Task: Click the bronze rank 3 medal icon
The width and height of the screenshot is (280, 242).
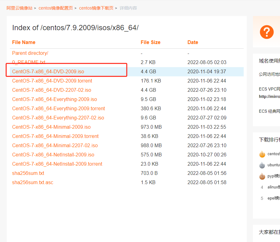Action: pos(262,176)
